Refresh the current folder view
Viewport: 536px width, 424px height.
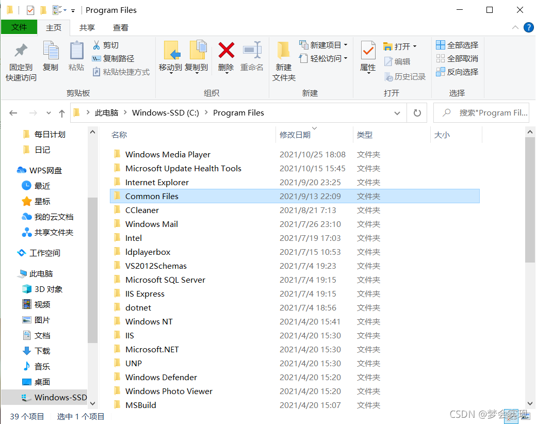coord(417,113)
